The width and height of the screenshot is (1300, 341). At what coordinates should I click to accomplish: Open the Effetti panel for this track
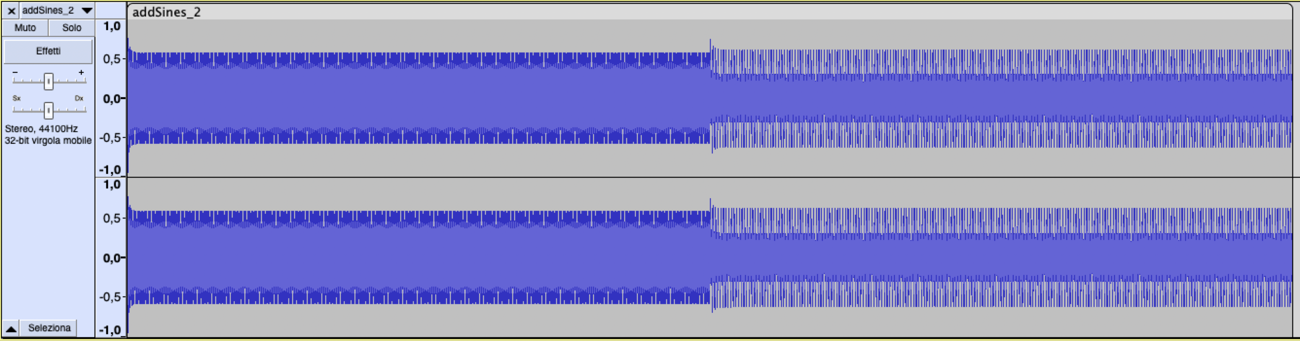point(49,51)
